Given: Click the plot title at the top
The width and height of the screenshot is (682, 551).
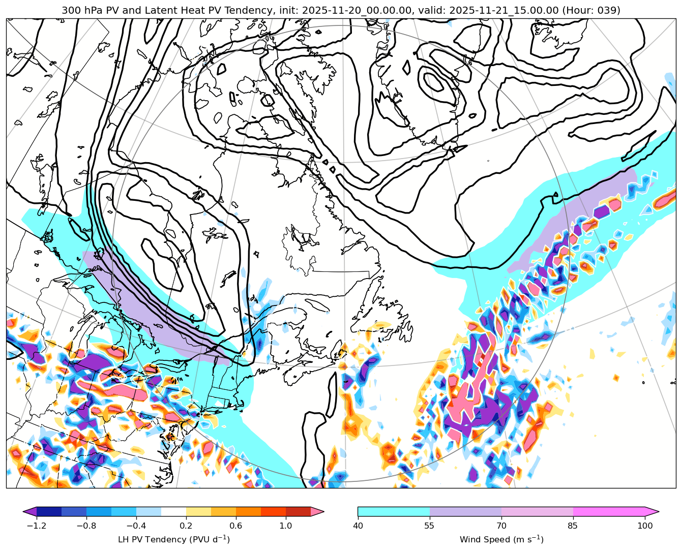Looking at the screenshot, I should point(341,10).
